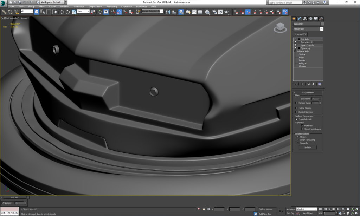
Task: Open the Rendering menu
Action: coord(111,6)
